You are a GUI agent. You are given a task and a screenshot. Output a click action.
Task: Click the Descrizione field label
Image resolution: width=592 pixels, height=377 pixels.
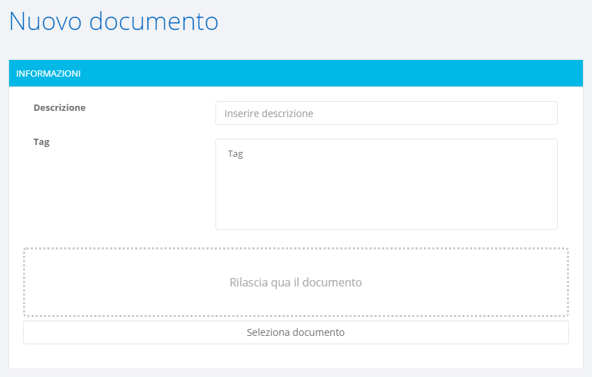pos(60,107)
